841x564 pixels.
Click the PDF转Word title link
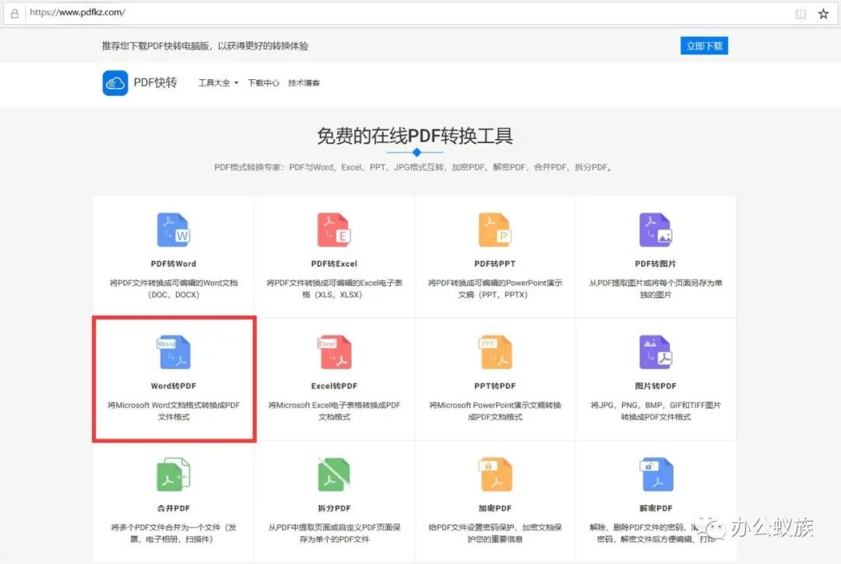pyautogui.click(x=174, y=264)
